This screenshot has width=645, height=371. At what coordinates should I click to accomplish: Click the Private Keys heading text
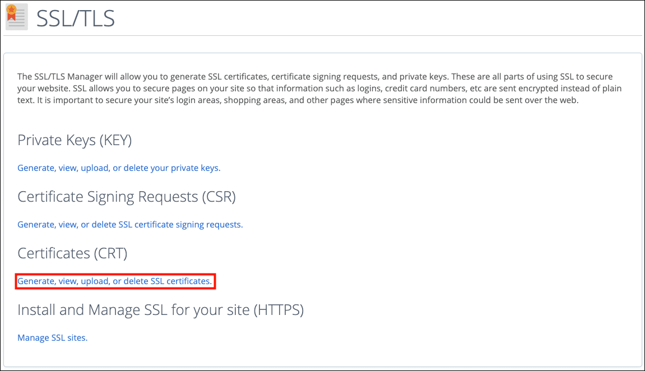[x=56, y=140]
